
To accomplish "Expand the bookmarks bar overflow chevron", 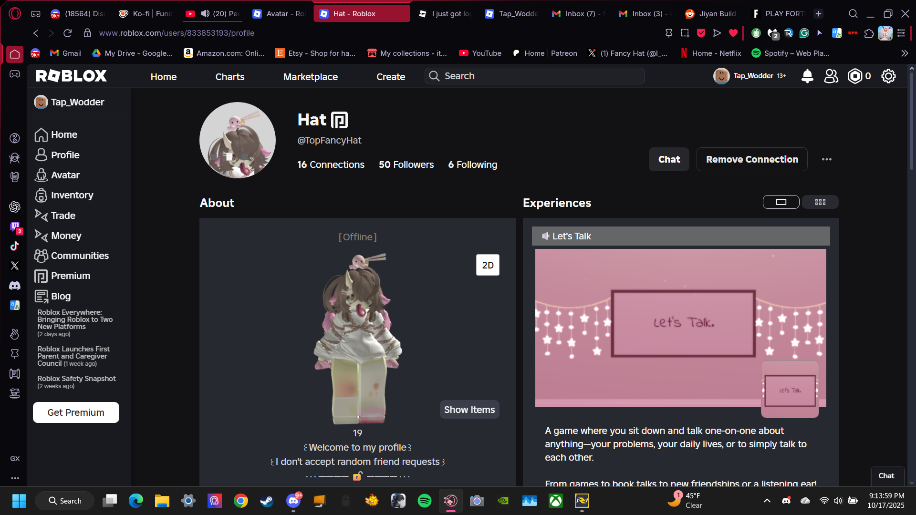I will click(x=904, y=53).
